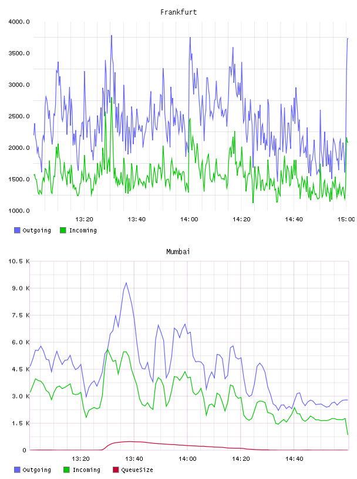Click the Mumbai chart title

pyautogui.click(x=178, y=252)
